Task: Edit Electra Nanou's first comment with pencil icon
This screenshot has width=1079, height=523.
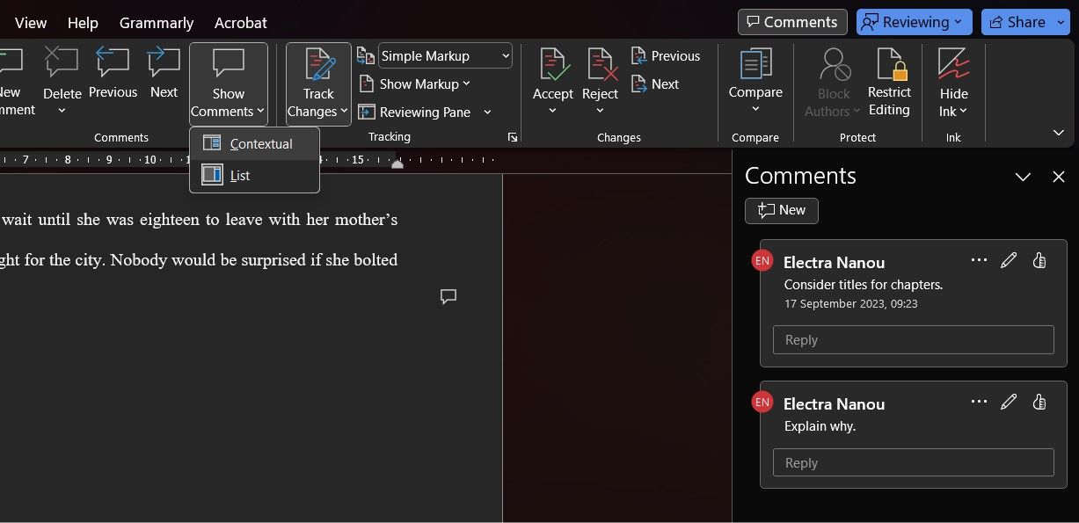Action: coord(1009,260)
